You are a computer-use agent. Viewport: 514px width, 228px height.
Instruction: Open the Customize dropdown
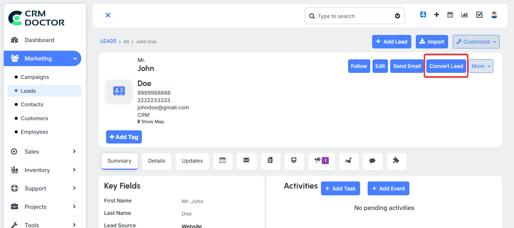[476, 42]
